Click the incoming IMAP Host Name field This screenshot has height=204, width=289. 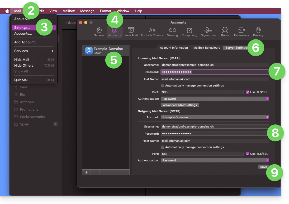(x=215, y=79)
